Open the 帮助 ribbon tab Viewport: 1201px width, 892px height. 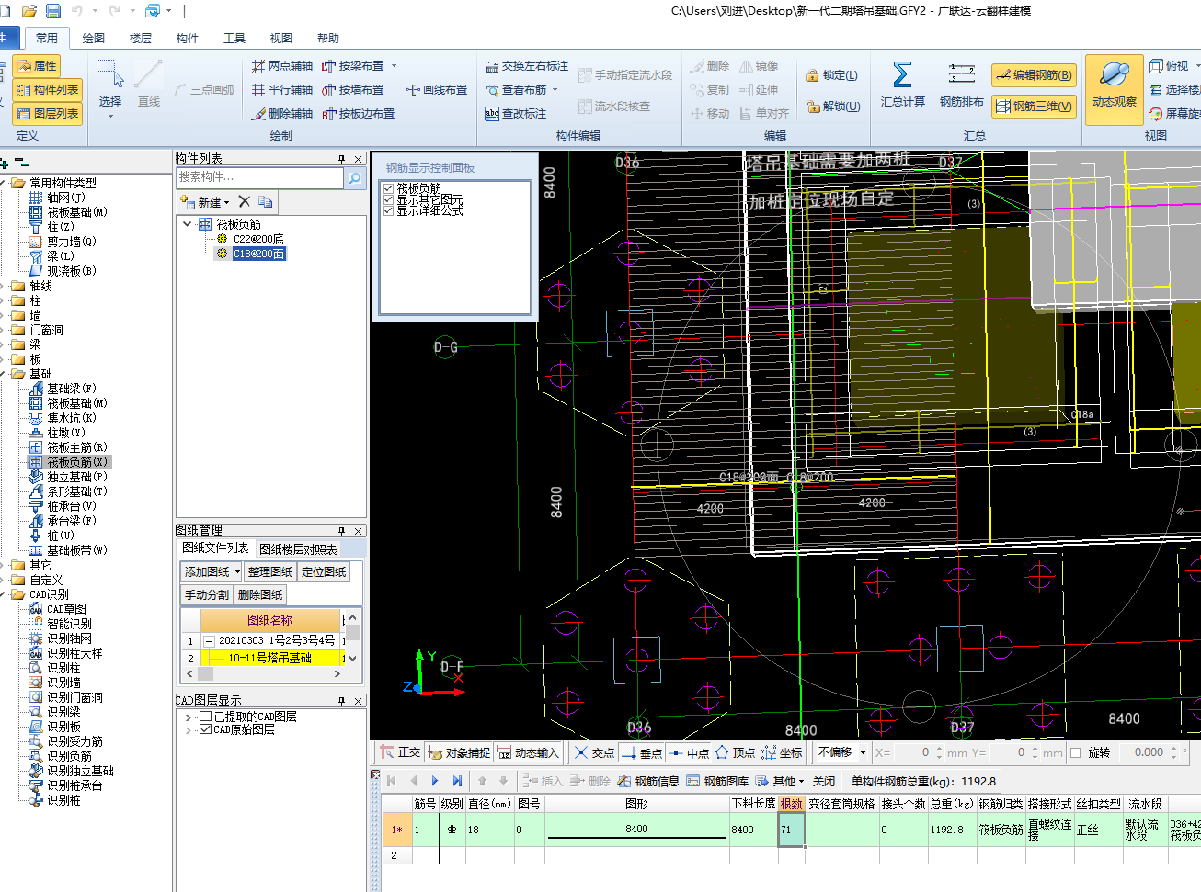click(x=328, y=39)
